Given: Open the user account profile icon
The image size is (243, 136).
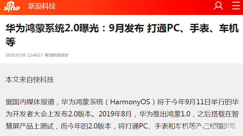Looking at the screenshot, I should [x=218, y=6].
